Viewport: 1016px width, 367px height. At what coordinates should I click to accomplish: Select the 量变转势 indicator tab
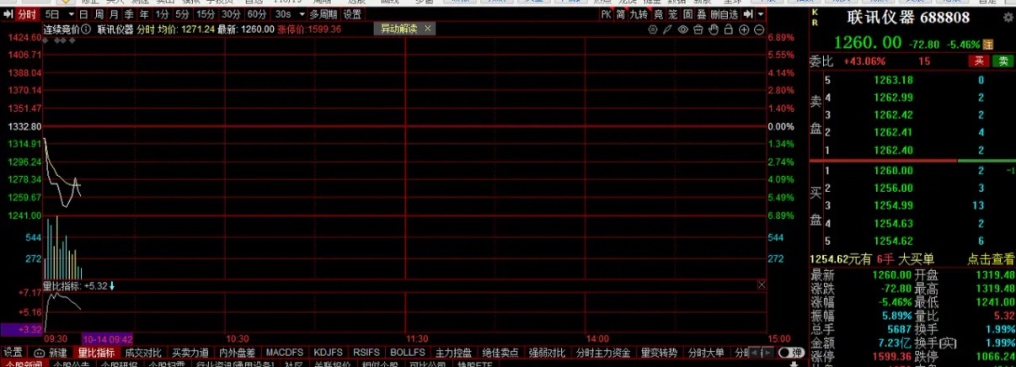tap(660, 352)
